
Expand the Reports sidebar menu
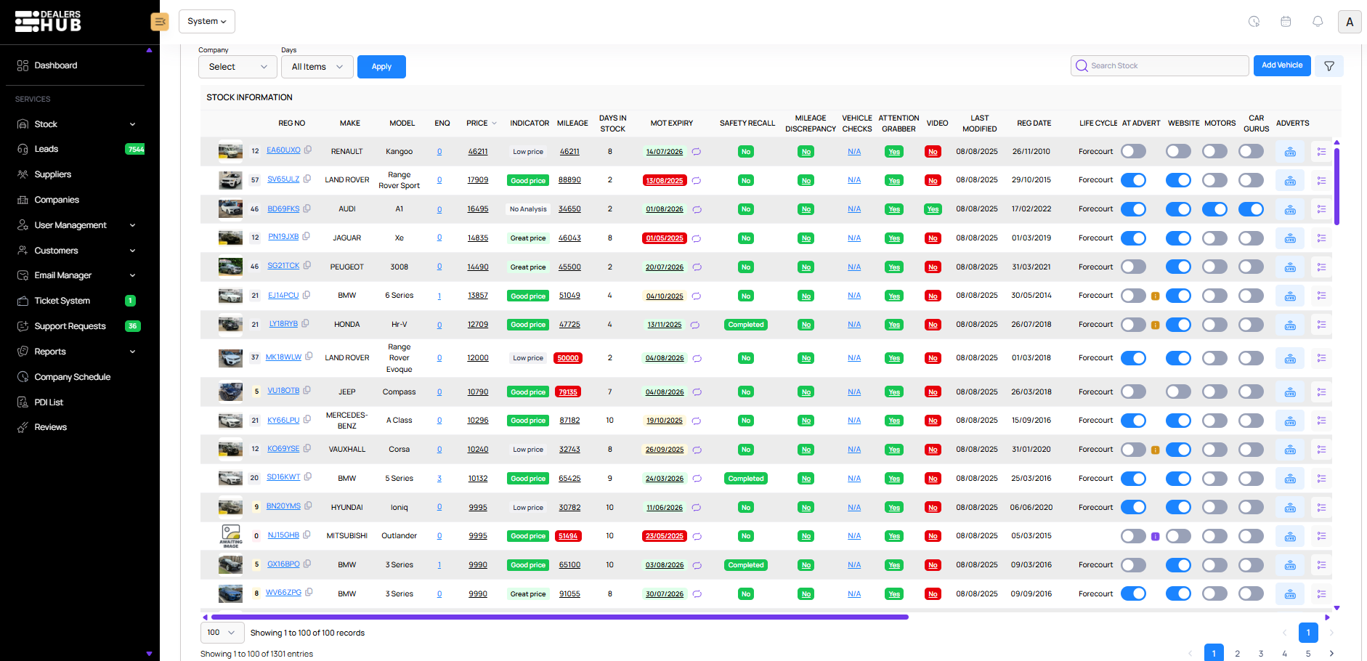[76, 352]
